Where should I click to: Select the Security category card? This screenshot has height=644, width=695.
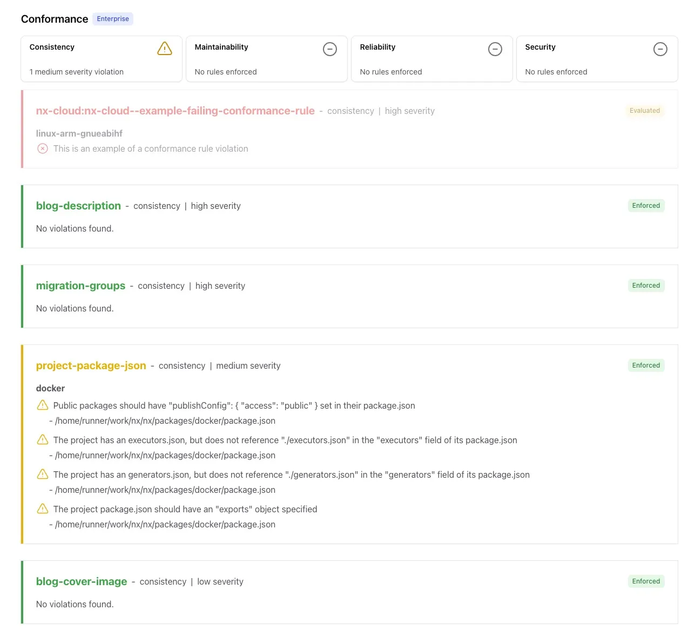pos(597,59)
